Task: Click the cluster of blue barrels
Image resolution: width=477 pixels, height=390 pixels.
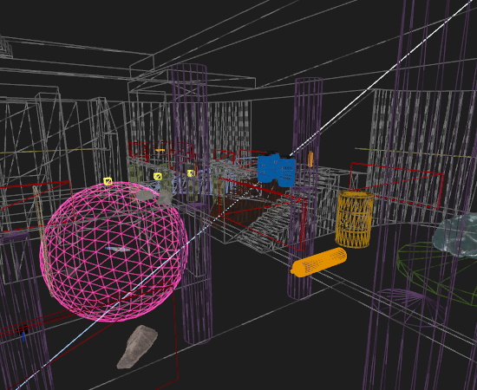Action: tap(276, 170)
